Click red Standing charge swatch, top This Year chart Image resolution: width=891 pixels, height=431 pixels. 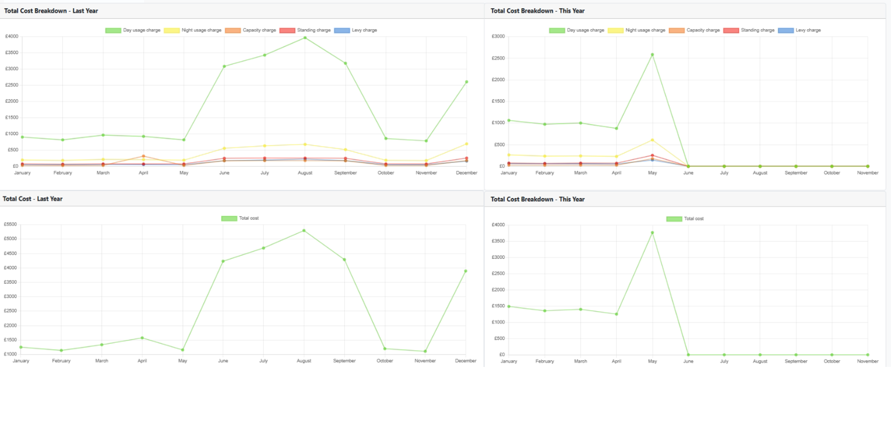coord(731,31)
